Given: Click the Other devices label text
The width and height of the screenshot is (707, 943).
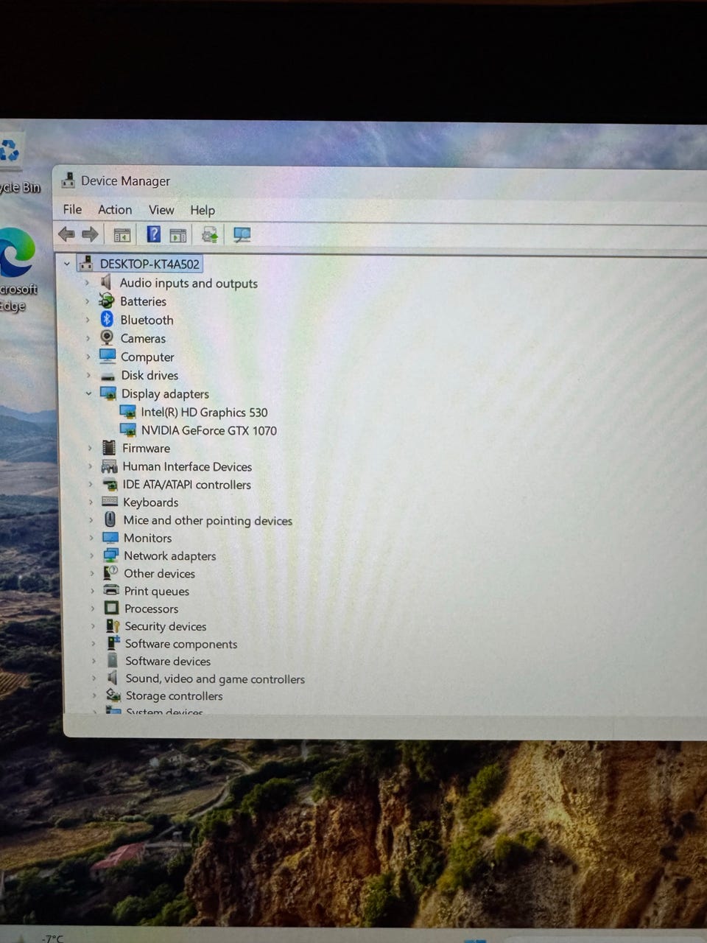Looking at the screenshot, I should pyautogui.click(x=159, y=573).
